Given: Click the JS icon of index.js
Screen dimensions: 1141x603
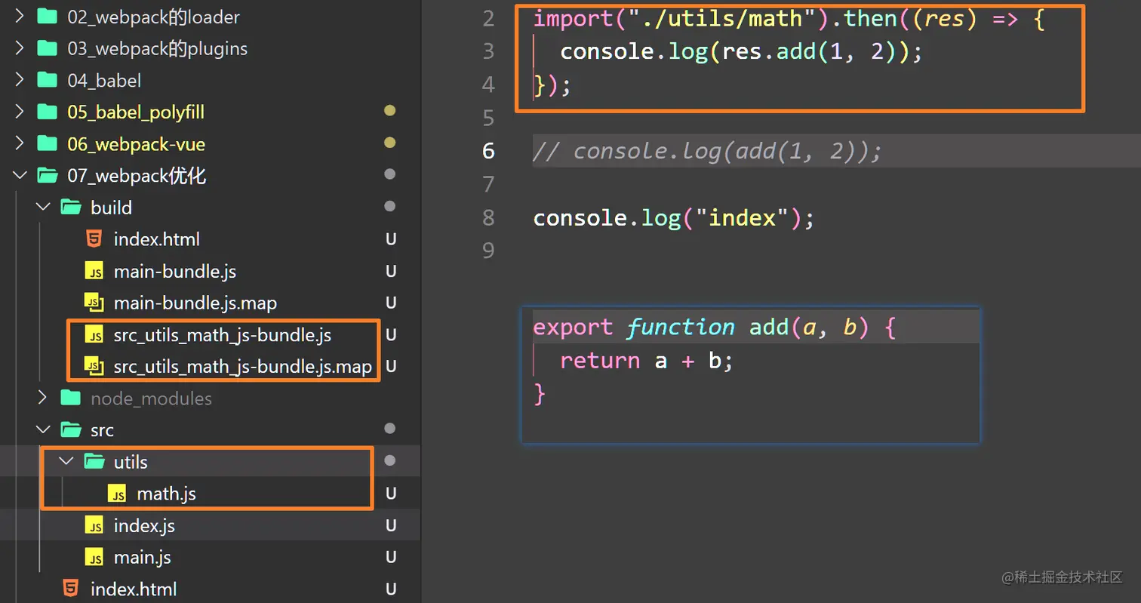Looking at the screenshot, I should tap(94, 525).
